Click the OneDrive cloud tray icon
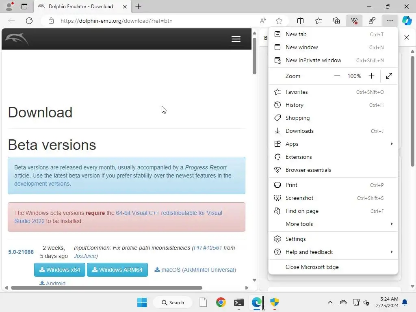 click(343, 302)
